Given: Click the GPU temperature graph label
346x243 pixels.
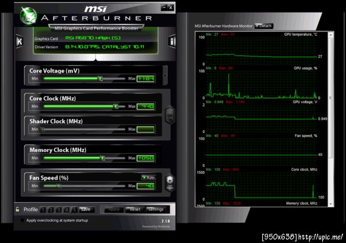Looking at the screenshot, I should 300,35.
